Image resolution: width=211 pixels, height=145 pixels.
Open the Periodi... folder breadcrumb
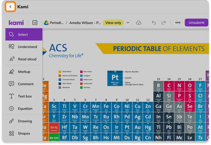coord(56,23)
